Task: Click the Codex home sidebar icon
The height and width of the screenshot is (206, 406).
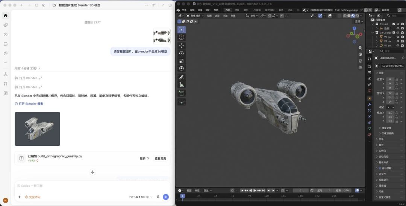Action: tap(5, 15)
